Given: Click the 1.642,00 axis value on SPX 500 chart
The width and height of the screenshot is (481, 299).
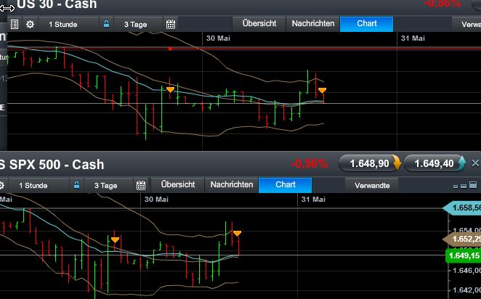Looking at the screenshot, I should (466, 290).
